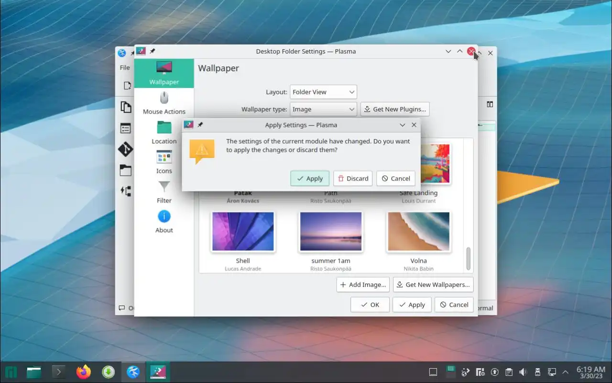Select the summer 1am wallpaper thumbnail
This screenshot has width=612, height=383.
pos(331,232)
